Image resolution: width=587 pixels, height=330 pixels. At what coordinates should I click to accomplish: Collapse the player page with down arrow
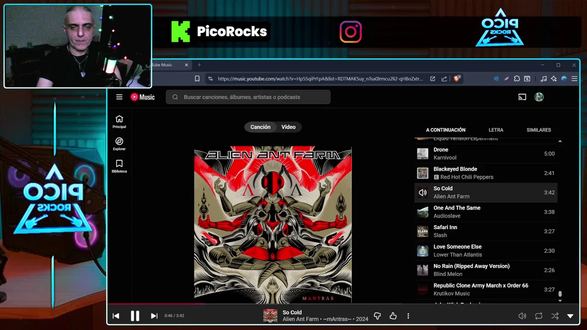pyautogui.click(x=570, y=316)
